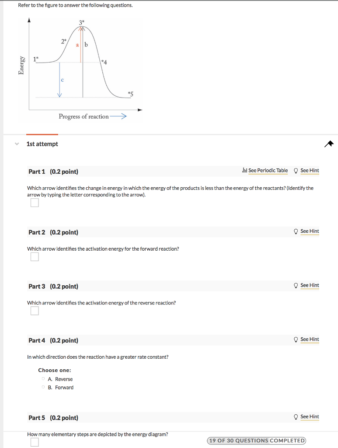The height and width of the screenshot is (448, 338).
Task: Click the lightbulb hint icon in Part 3
Action: [x=296, y=285]
